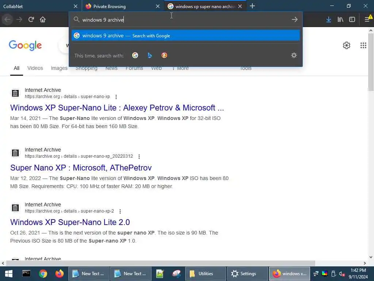Open options for the super-nano-xp-2 result
374x281 pixels.
(120, 211)
